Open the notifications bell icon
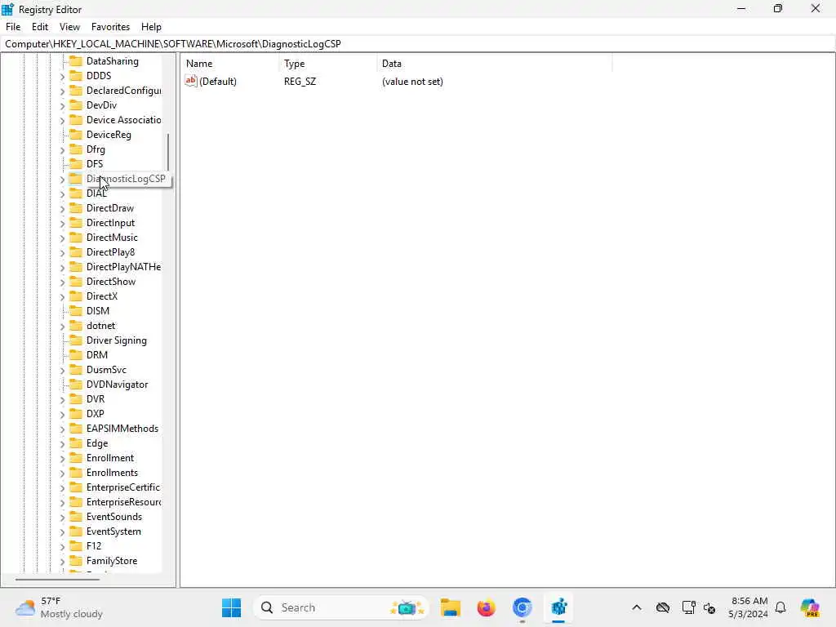The height and width of the screenshot is (627, 836). coord(780,607)
